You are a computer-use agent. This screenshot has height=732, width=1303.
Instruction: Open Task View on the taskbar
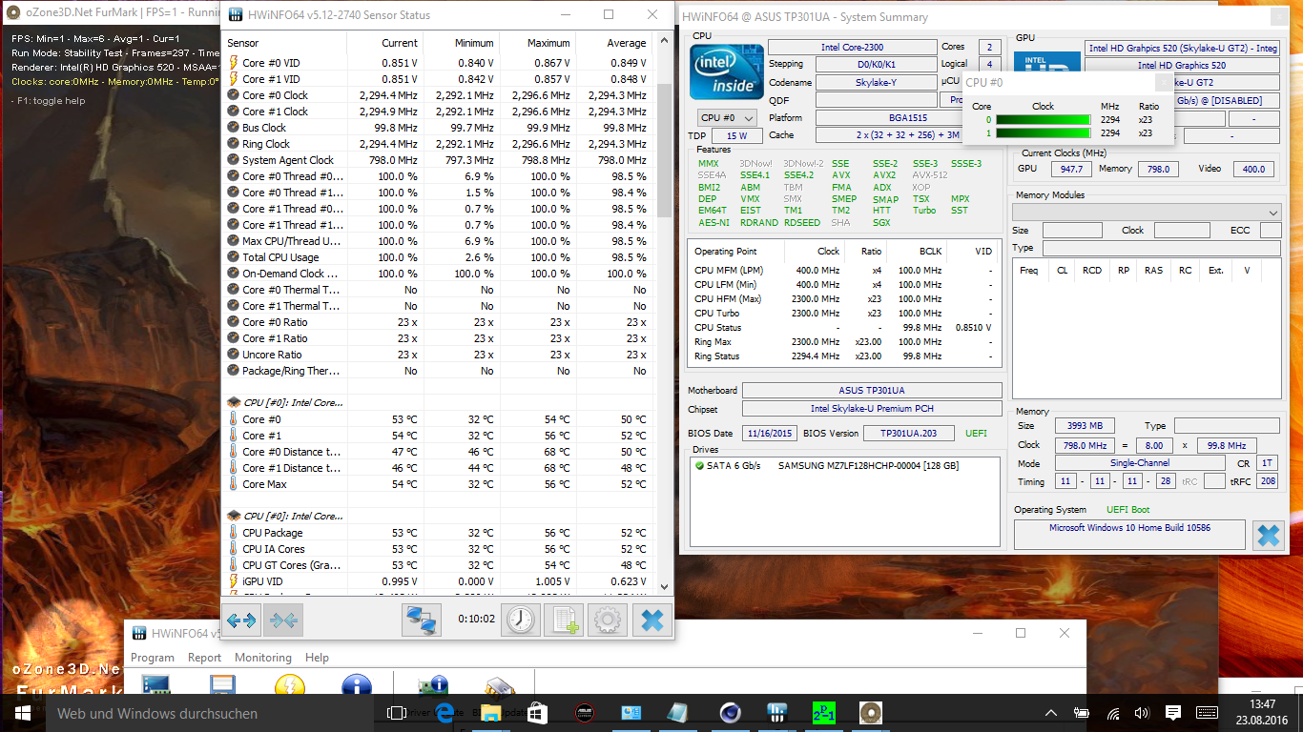tap(397, 713)
